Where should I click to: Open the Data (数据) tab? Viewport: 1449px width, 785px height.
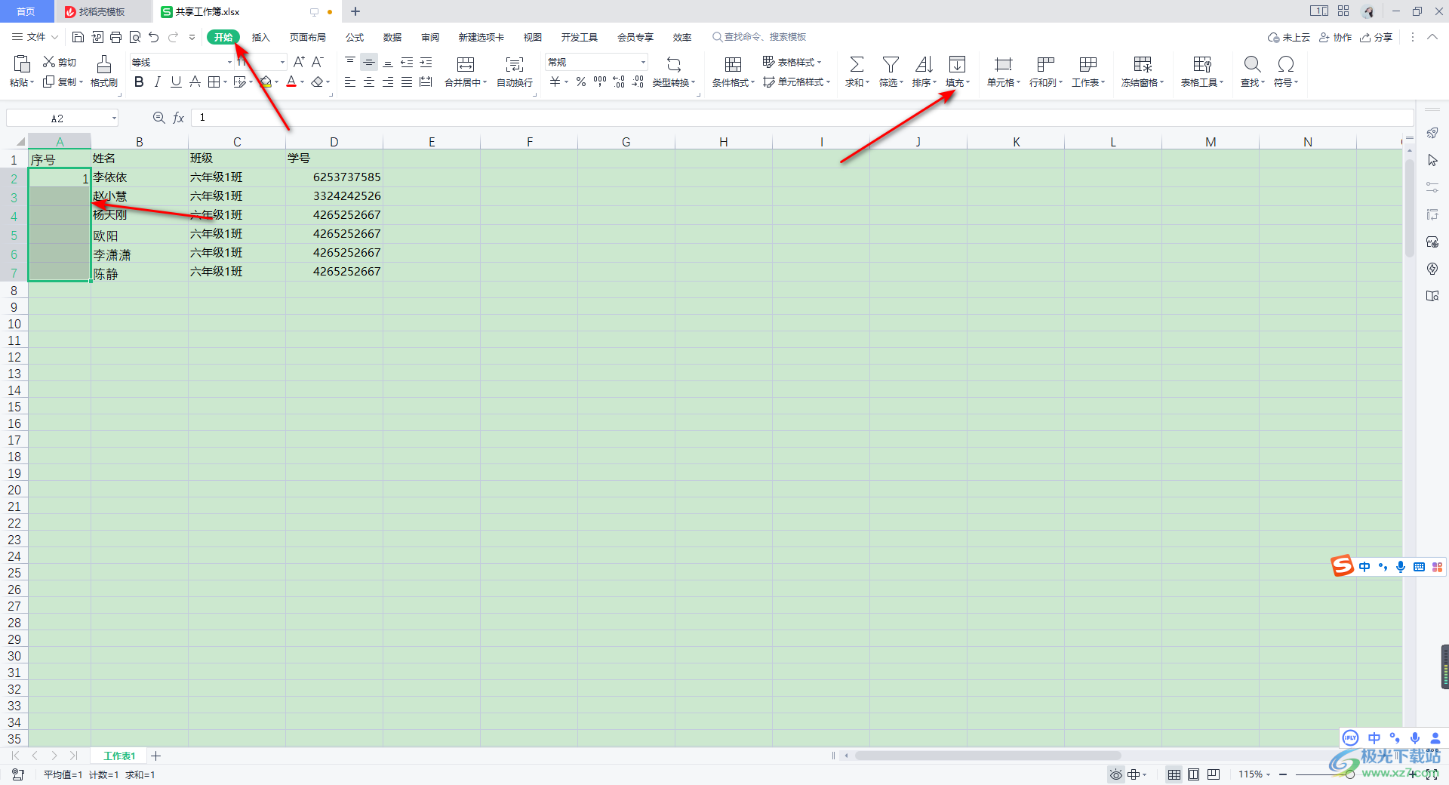point(392,37)
